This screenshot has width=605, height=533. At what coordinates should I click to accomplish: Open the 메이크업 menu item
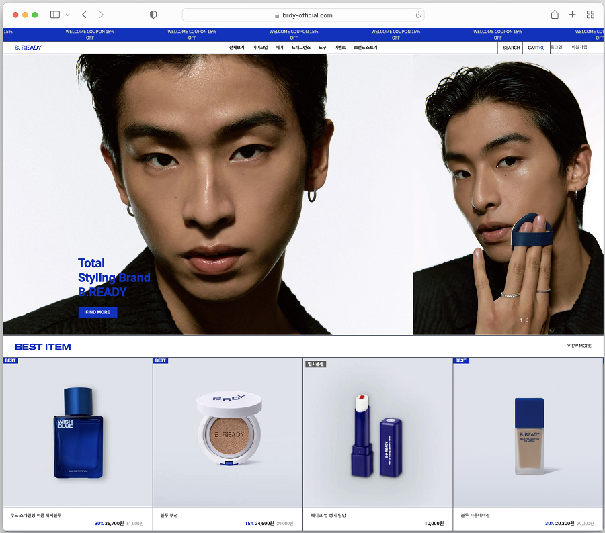point(260,48)
